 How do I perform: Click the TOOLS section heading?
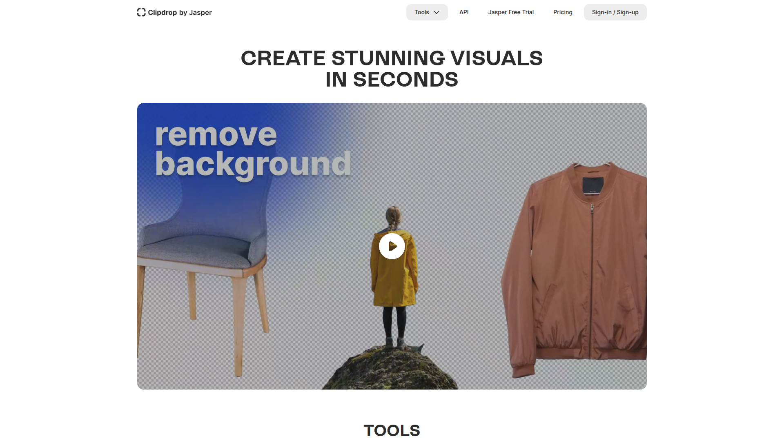[392, 430]
